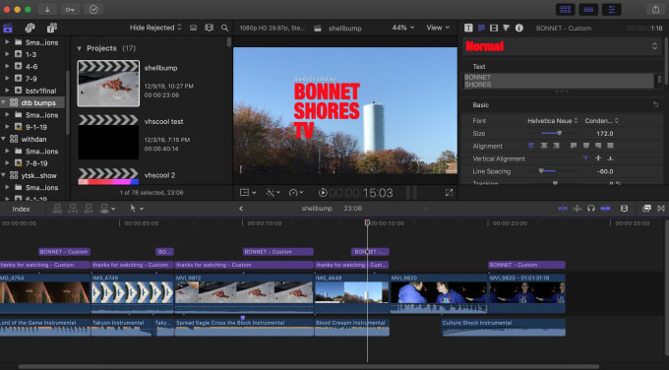This screenshot has height=370, width=669.
Task: Toggle Timeline visibility in toolbar
Action: pos(588,10)
